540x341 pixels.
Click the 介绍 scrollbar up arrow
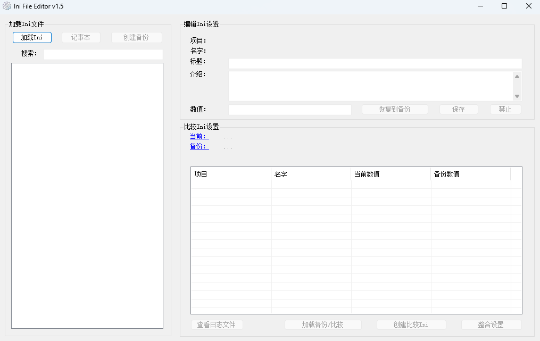click(517, 77)
